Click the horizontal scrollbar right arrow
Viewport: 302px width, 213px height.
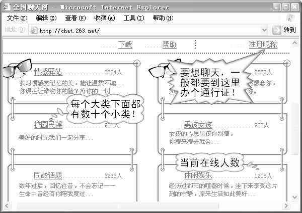click(x=286, y=205)
